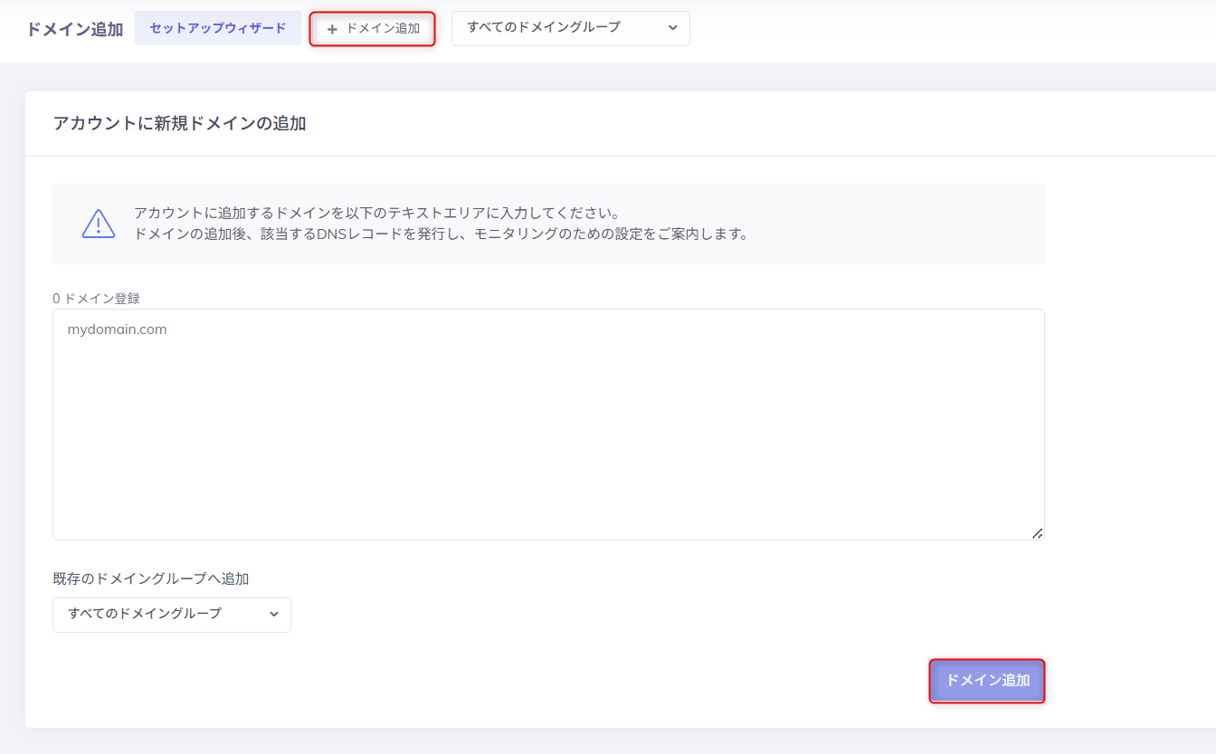Open the top すべてのドメイングループ dropdown
The height and width of the screenshot is (754, 1216).
(571, 28)
